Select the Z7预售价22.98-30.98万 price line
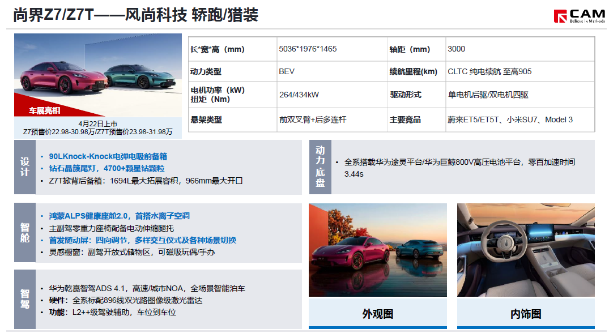This screenshot has width=609, height=333. point(98,132)
